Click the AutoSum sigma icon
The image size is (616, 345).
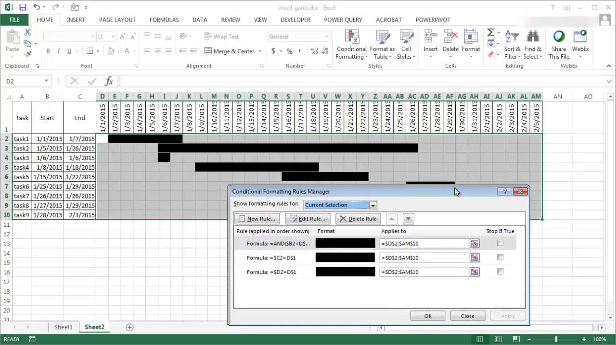(491, 32)
